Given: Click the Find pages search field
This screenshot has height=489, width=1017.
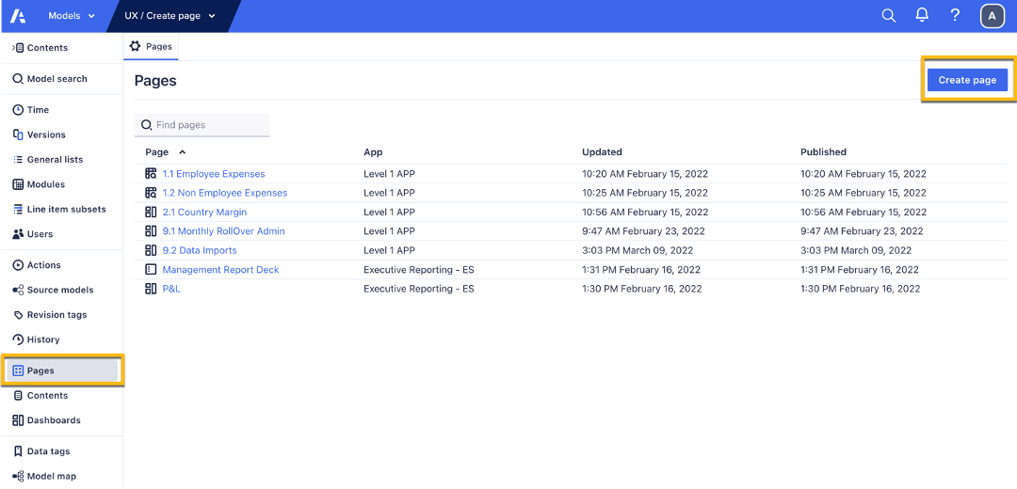Looking at the screenshot, I should tap(202, 125).
